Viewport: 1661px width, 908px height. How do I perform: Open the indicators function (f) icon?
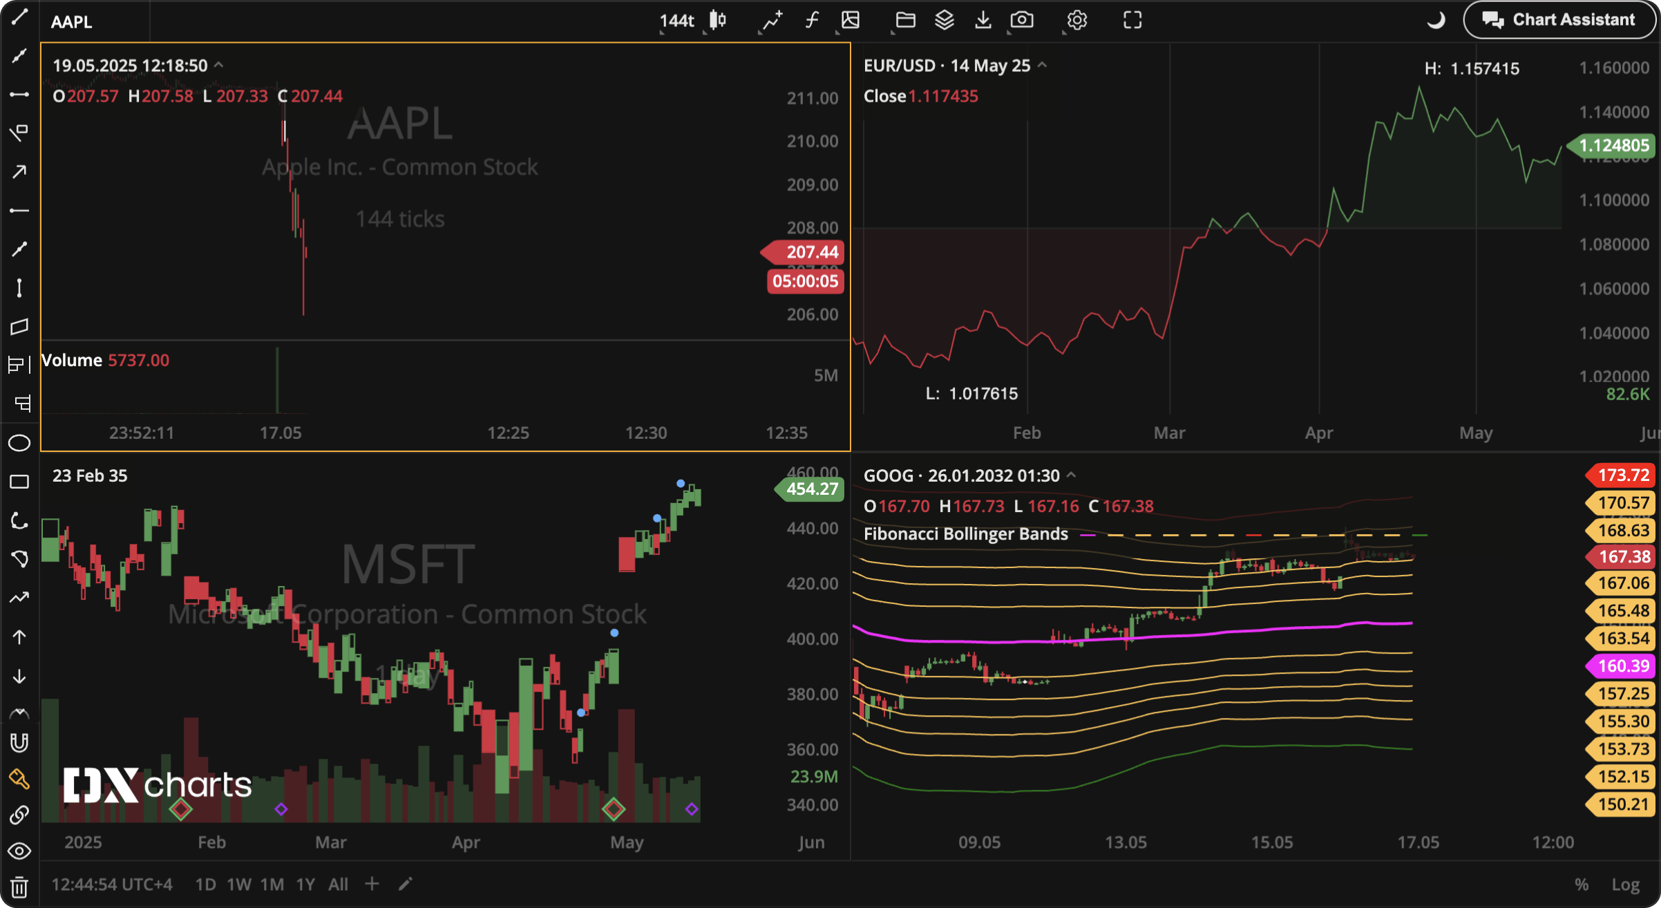point(811,20)
